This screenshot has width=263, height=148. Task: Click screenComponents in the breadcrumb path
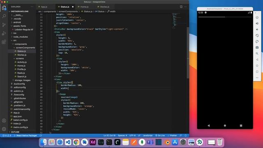(68, 12)
